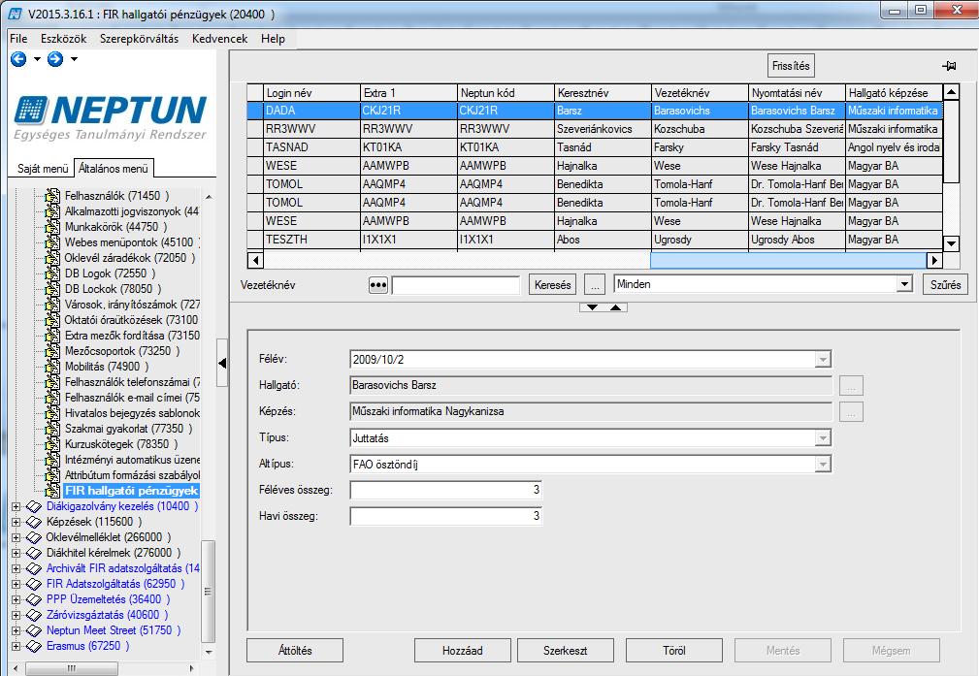979x676 pixels.
Task: Expand the Neptun Meet Street (51750) node
Action: [16, 631]
